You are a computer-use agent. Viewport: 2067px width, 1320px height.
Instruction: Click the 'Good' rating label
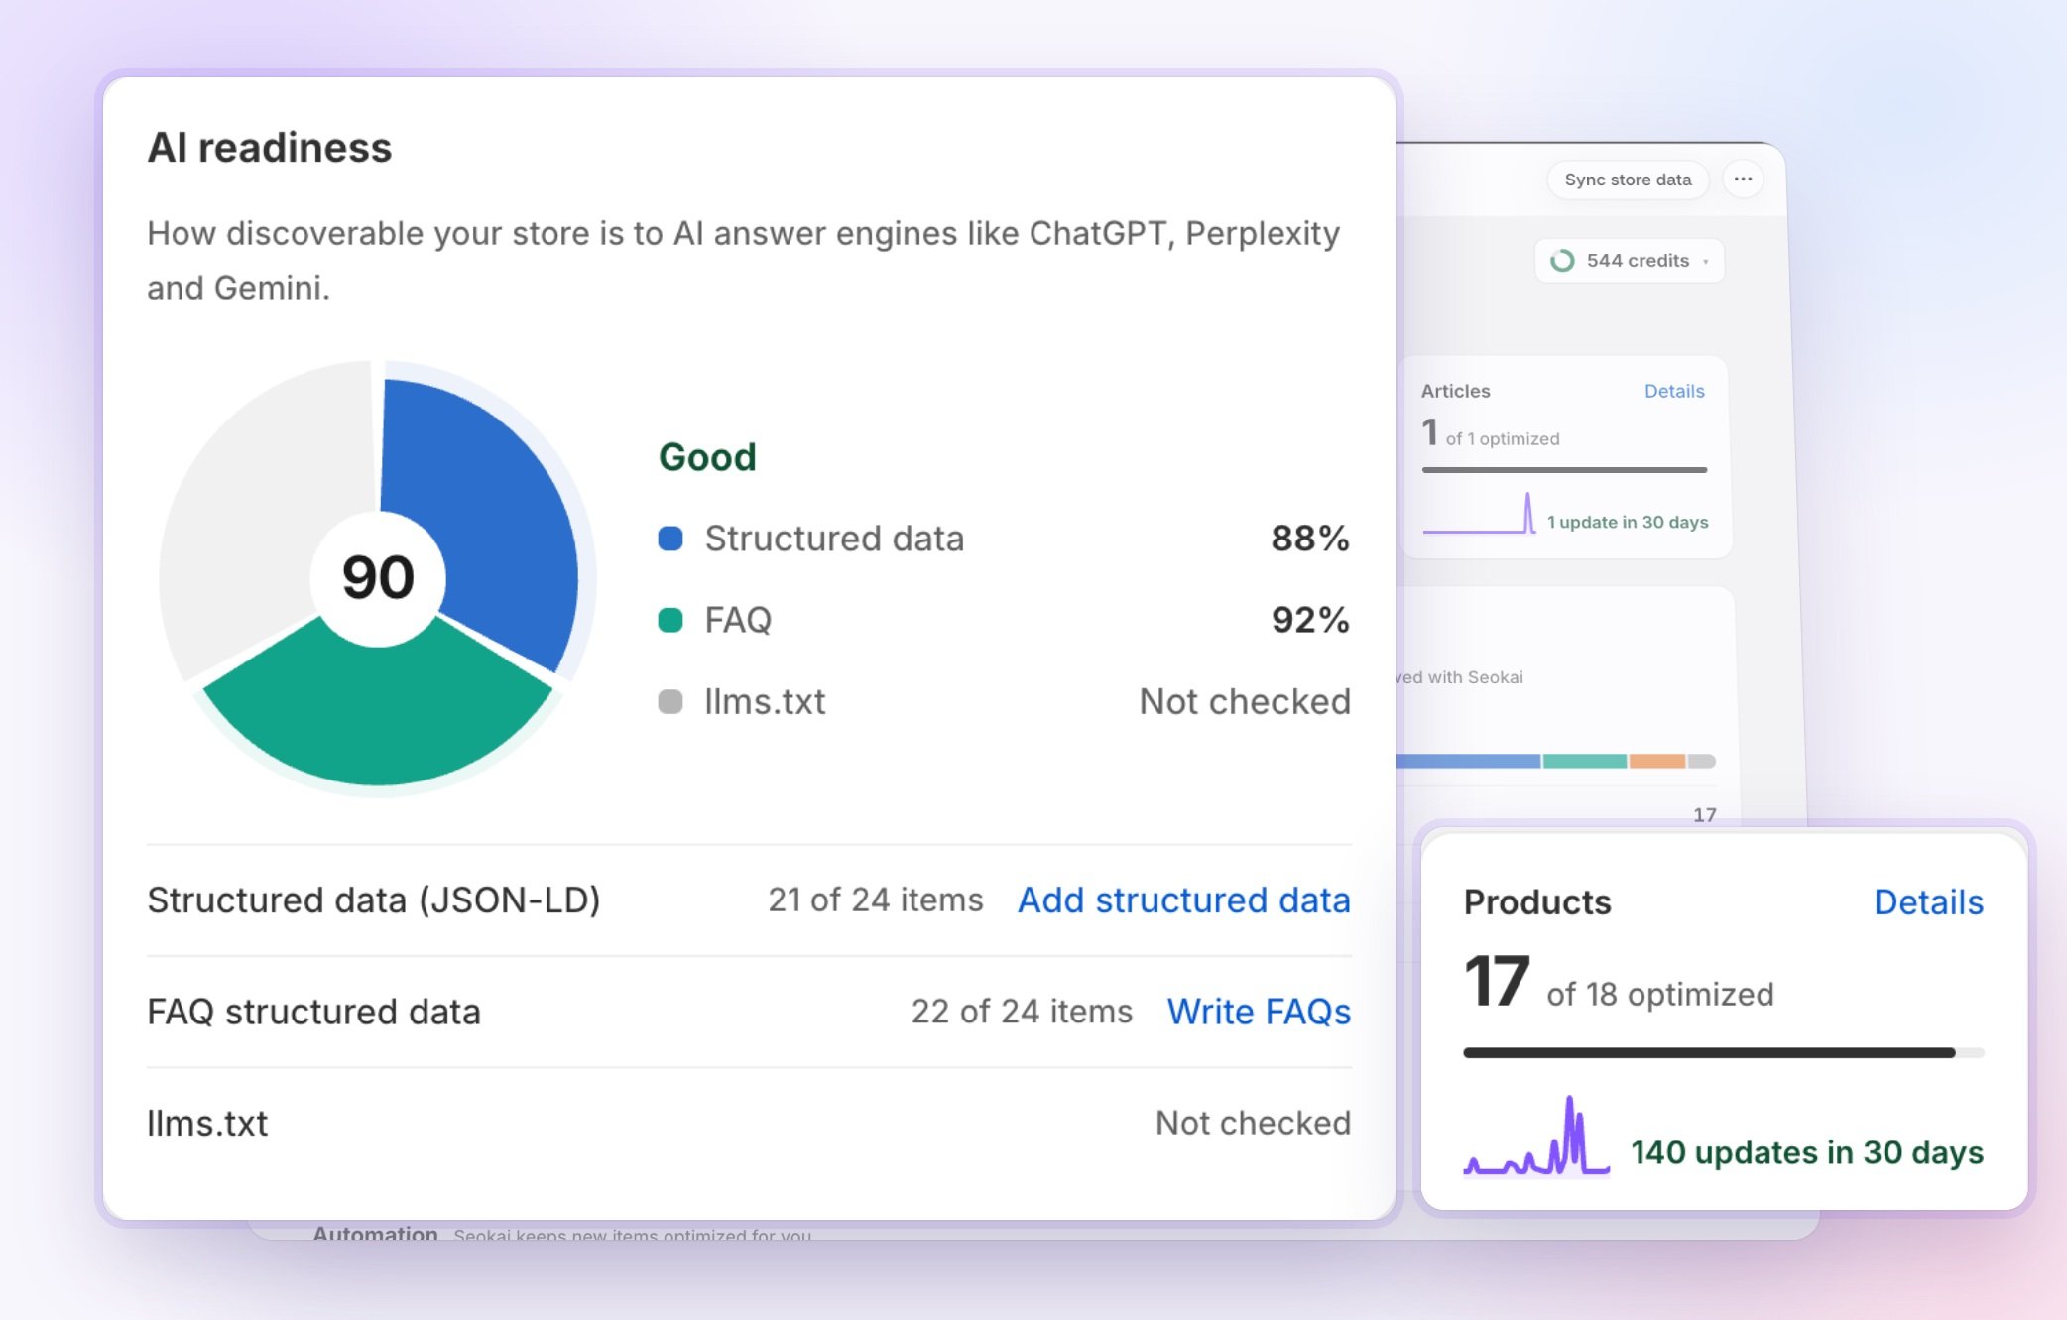(707, 457)
